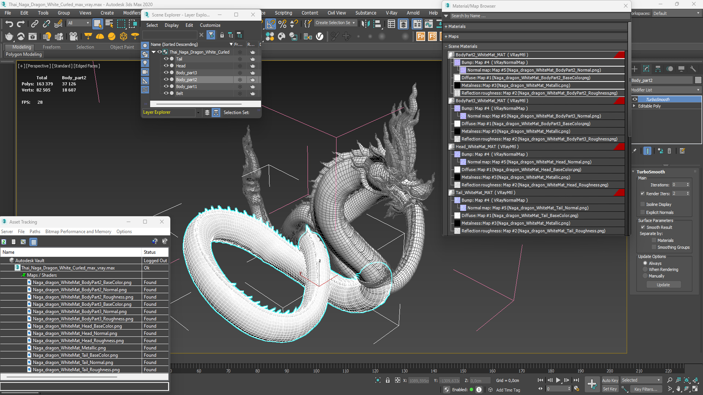Image resolution: width=703 pixels, height=395 pixels.
Task: Expand the Materials group in Material Browser
Action: [x=446, y=27]
